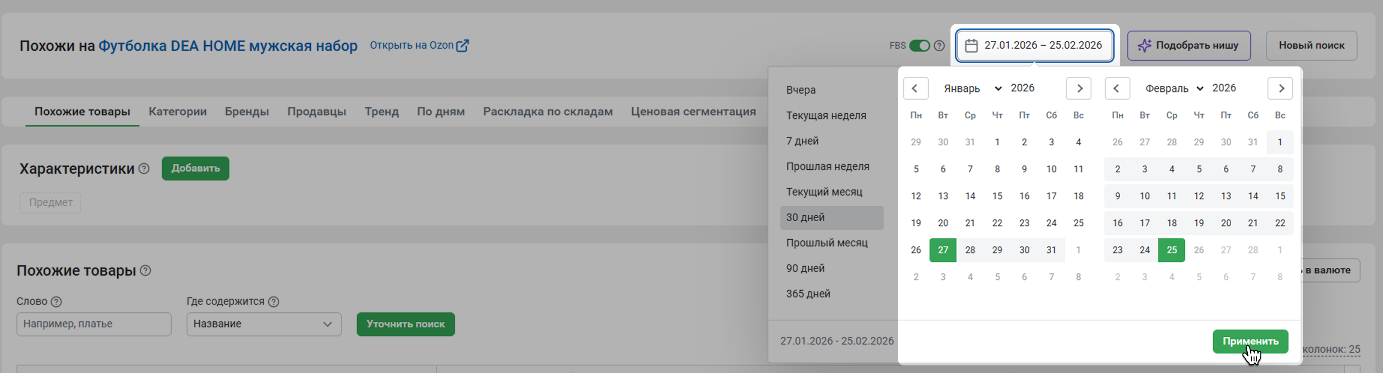
Task: Go to previous month in January calendar
Action: click(x=915, y=88)
